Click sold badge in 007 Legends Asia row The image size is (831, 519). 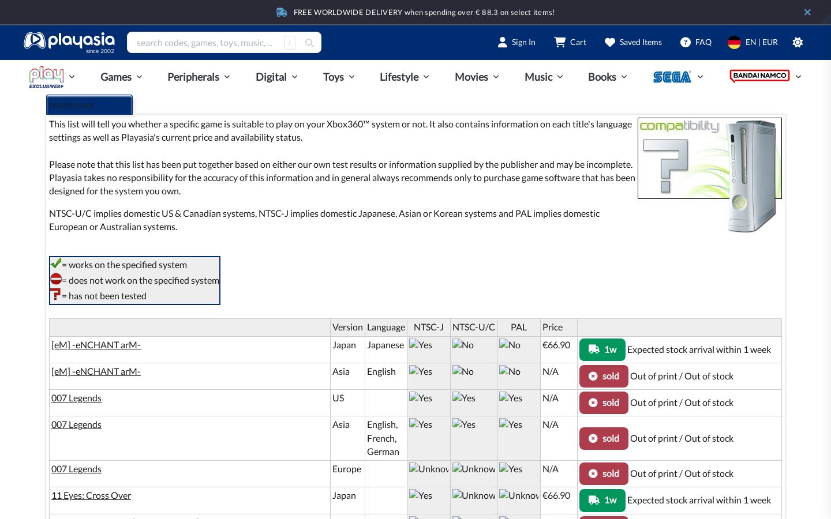tap(604, 438)
